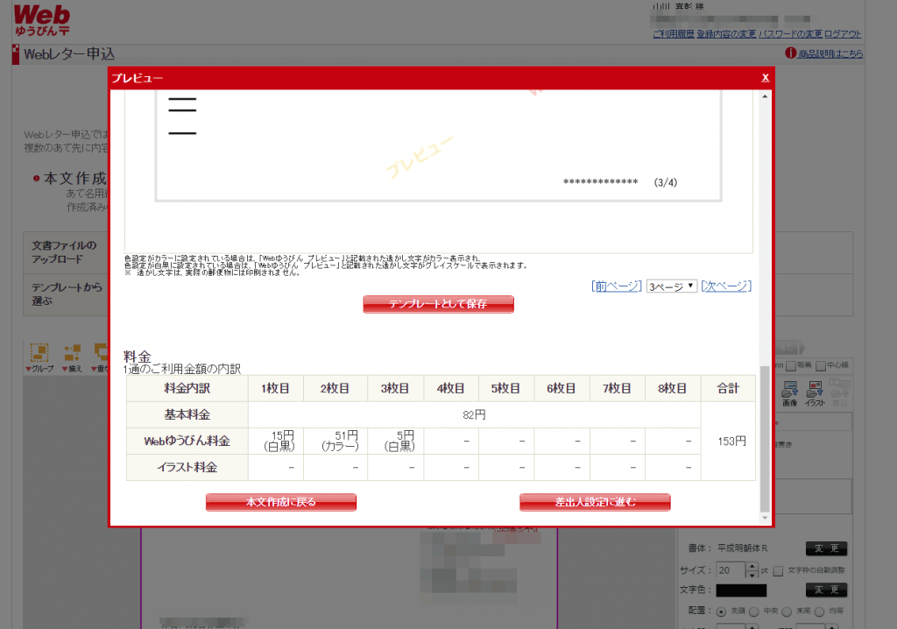Screen dimensions: 897x629
Task: Click the 51円(カラー) cell for 2枚目
Action: [x=335, y=442]
